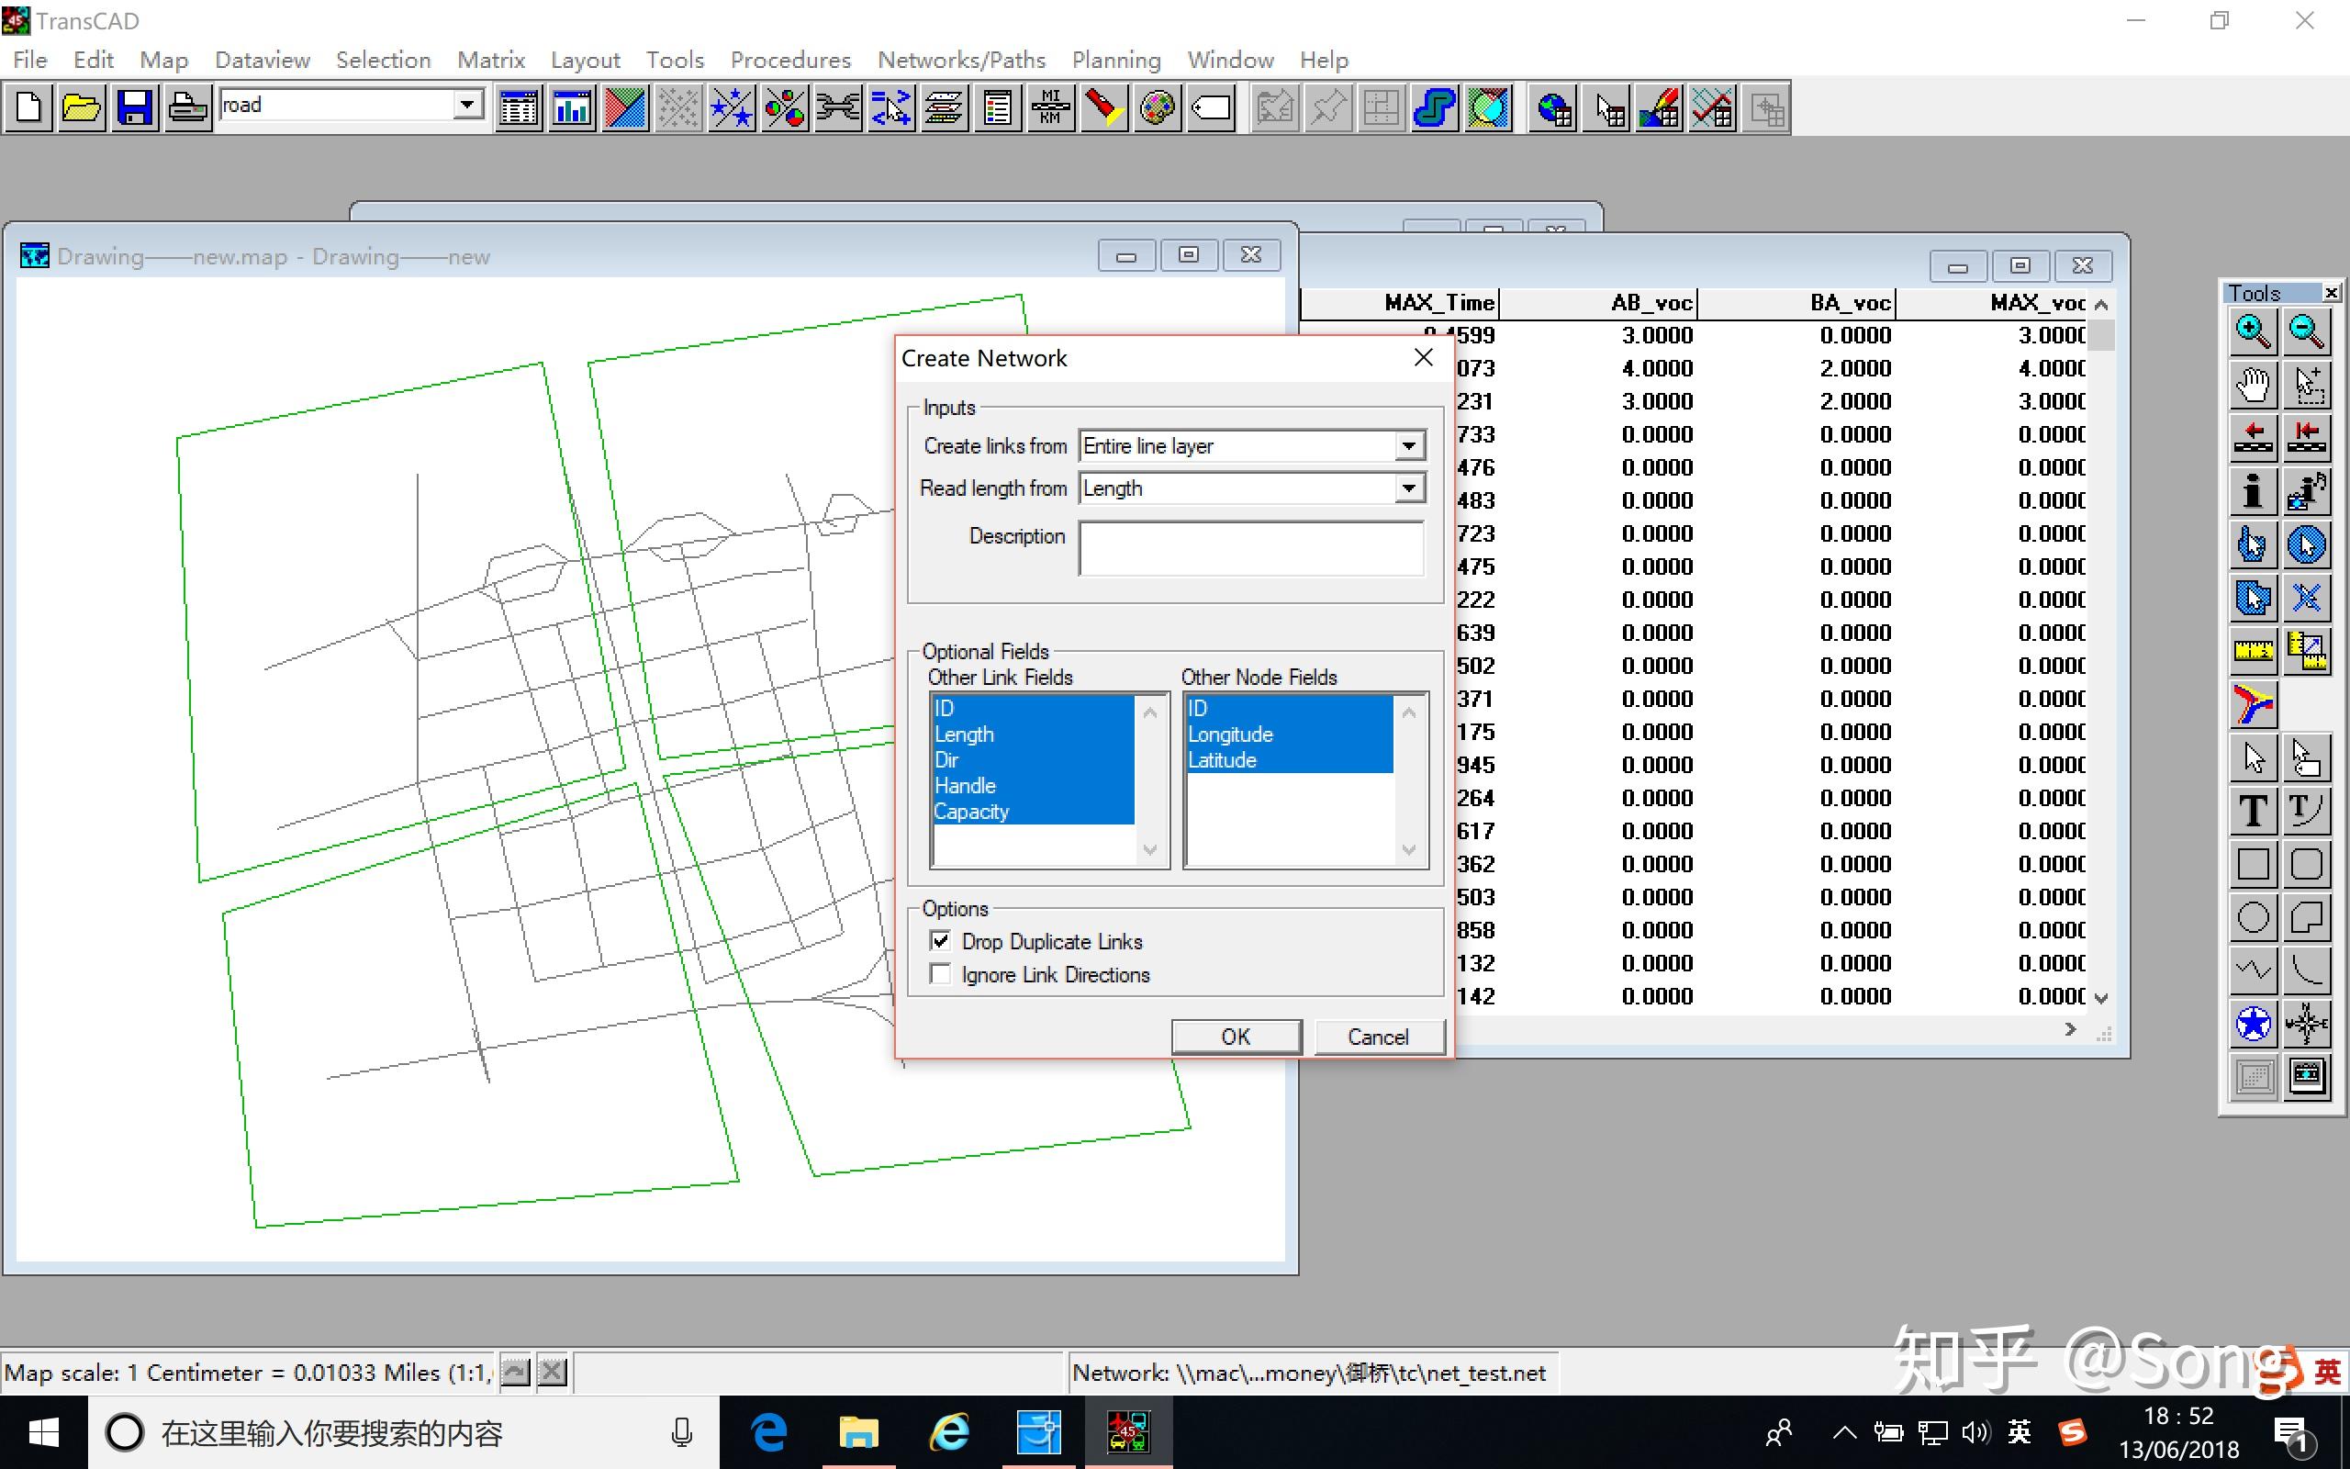Click the new dataview table icon
This screenshot has width=2350, height=1469.
tap(519, 107)
